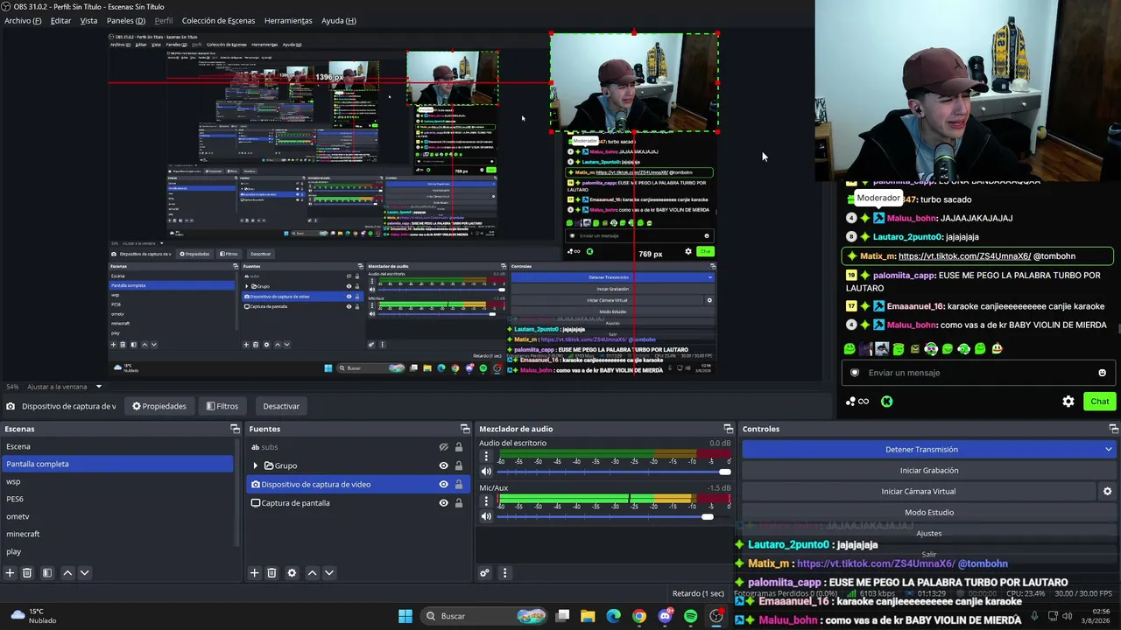
Task: Move the selected scene up with the Escenas arrow
Action: coord(67,573)
